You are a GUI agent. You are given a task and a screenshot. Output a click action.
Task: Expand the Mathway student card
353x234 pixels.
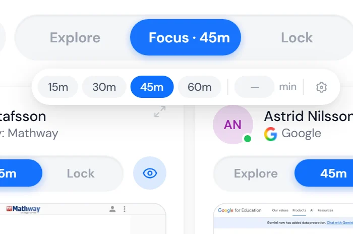(x=160, y=111)
